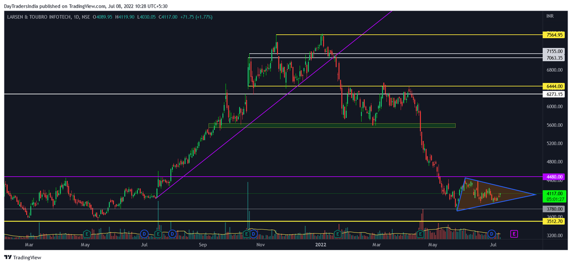
Task: Click the 6273.15 price label
Action: click(x=554, y=94)
